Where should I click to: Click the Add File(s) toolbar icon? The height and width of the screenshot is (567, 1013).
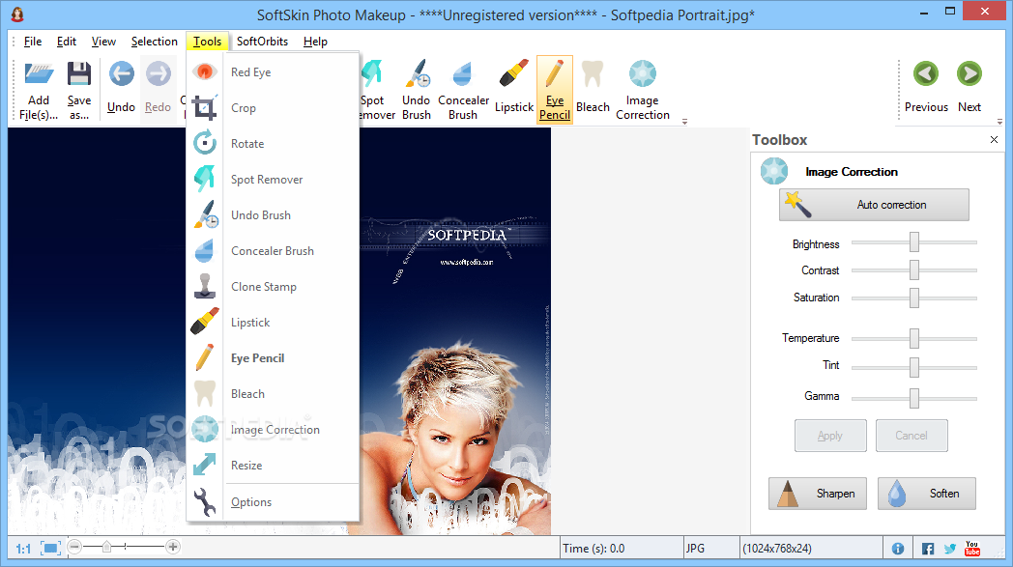coord(39,89)
